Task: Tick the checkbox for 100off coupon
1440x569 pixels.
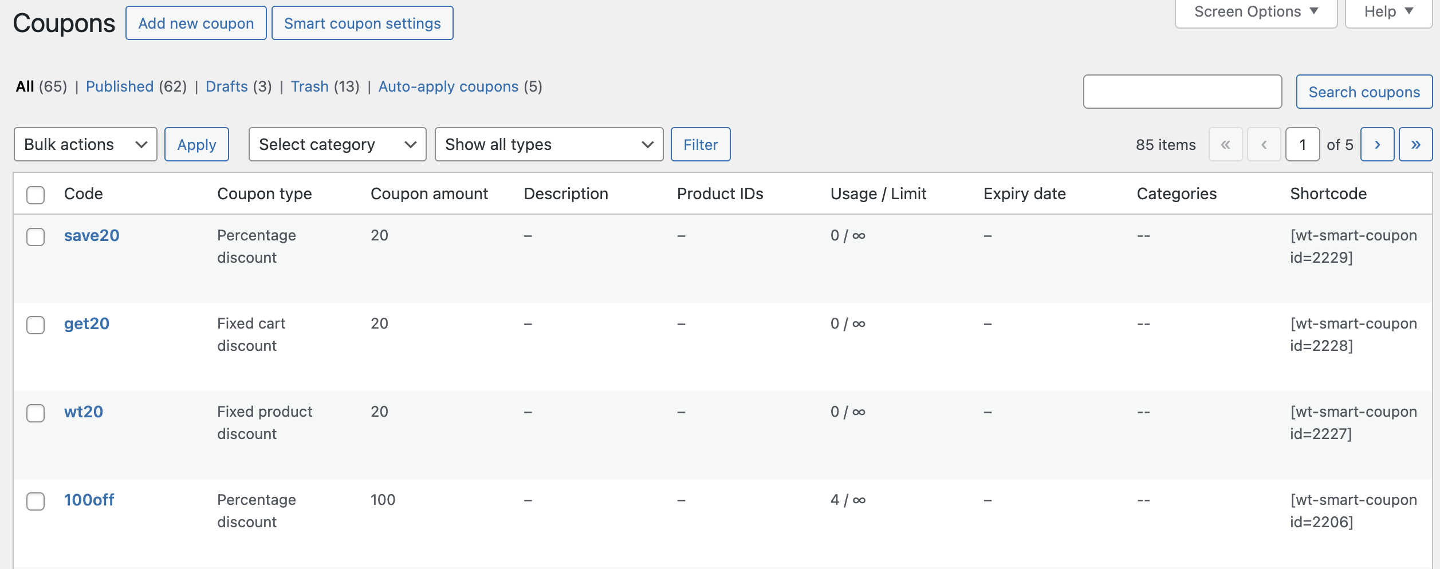Action: point(36,501)
